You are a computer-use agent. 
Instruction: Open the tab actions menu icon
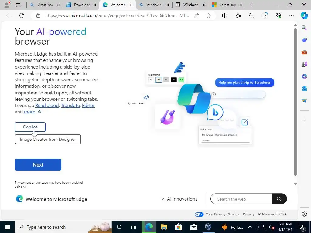[x=18, y=5]
